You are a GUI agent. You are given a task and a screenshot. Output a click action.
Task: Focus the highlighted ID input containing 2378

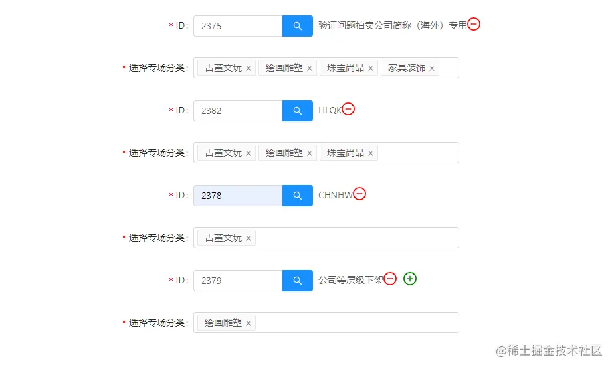(238, 196)
